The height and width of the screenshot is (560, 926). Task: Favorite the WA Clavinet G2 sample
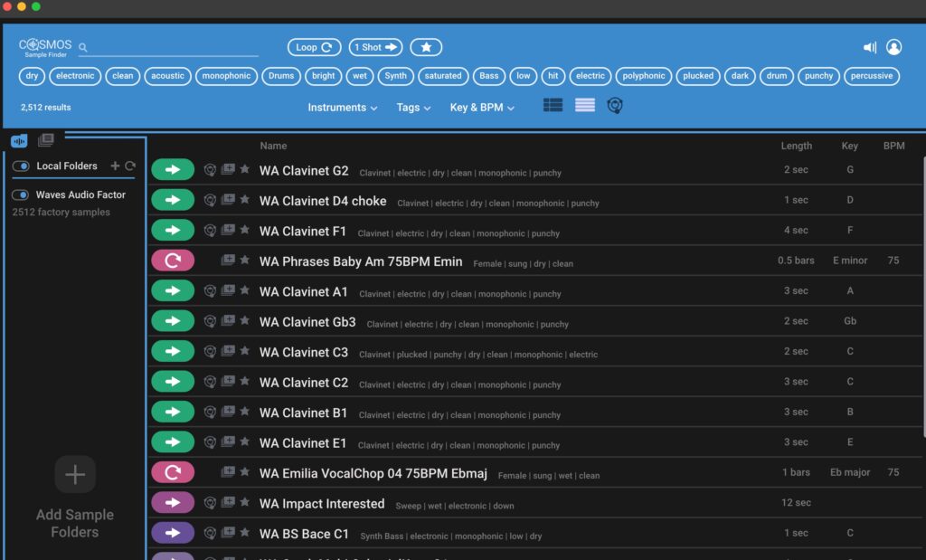click(244, 169)
